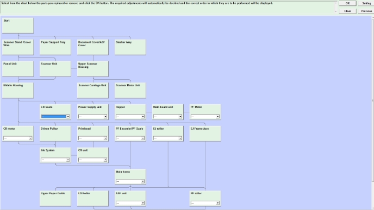Open the PF Motor dropdown
Image resolution: width=374 pixels, height=210 pixels.
click(x=205, y=117)
